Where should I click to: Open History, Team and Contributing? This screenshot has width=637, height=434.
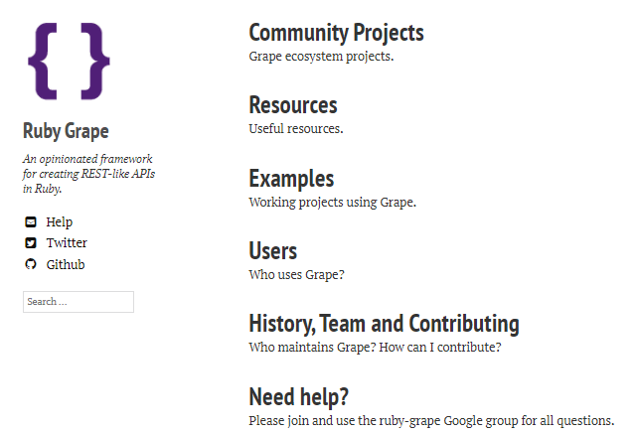point(384,324)
